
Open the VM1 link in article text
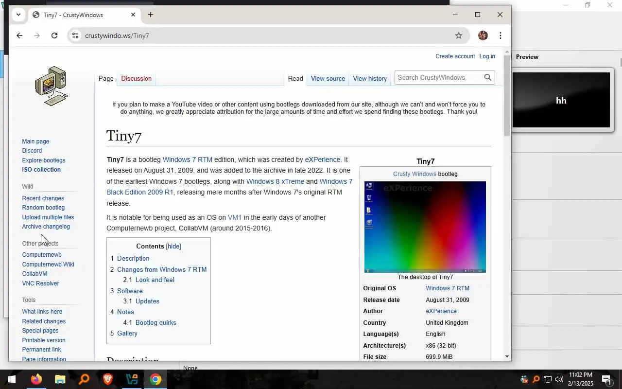pos(235,217)
